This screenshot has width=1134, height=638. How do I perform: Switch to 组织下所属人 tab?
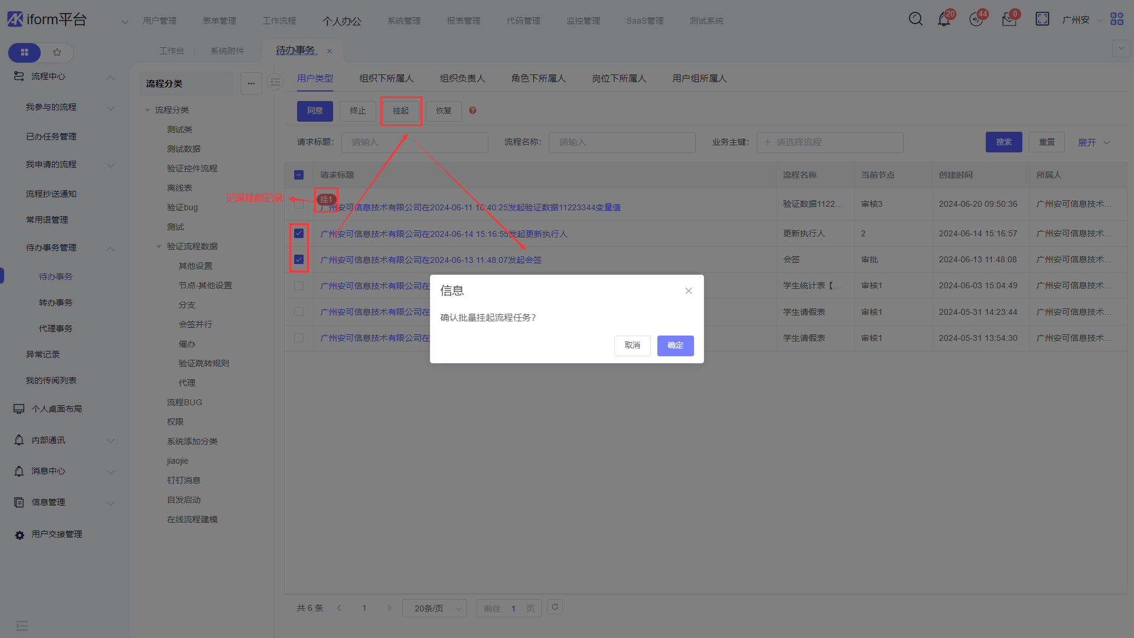point(386,79)
